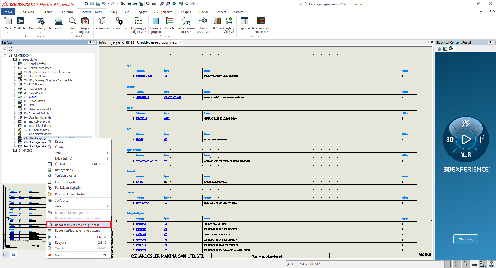Expand the Antet submenu arrow
This screenshot has width=496, height=268.
click(108, 206)
